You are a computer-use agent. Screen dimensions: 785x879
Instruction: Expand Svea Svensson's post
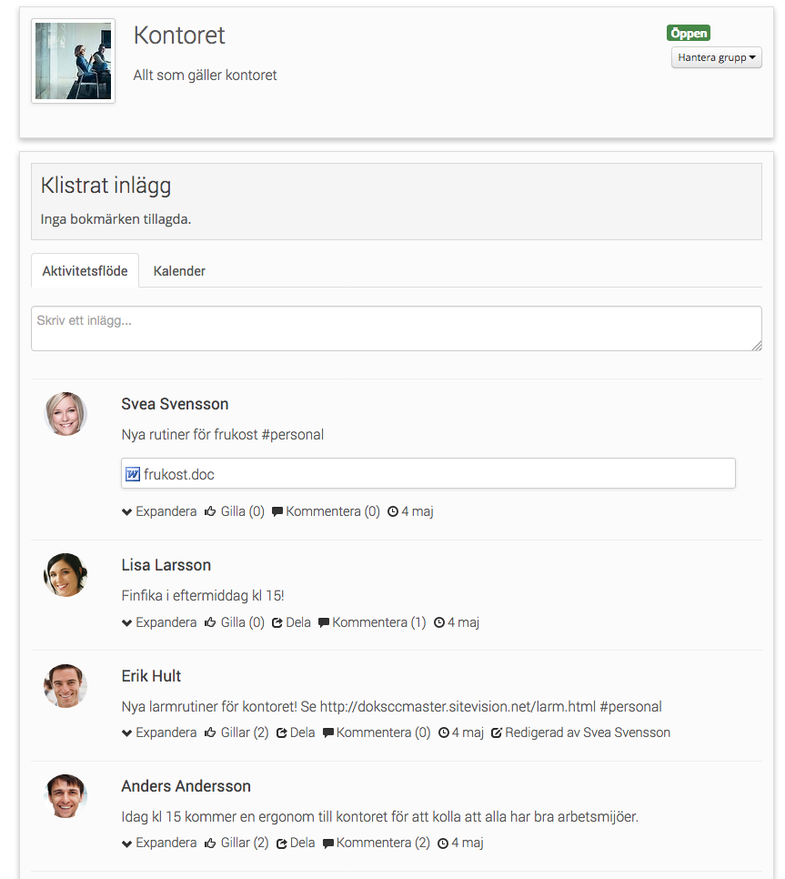[x=159, y=511]
